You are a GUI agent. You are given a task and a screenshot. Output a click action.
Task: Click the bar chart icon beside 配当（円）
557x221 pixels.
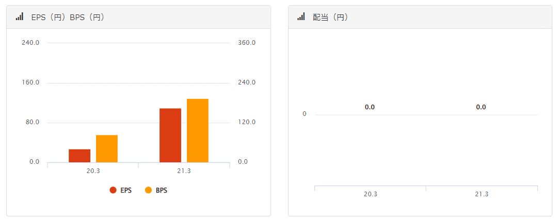[301, 17]
